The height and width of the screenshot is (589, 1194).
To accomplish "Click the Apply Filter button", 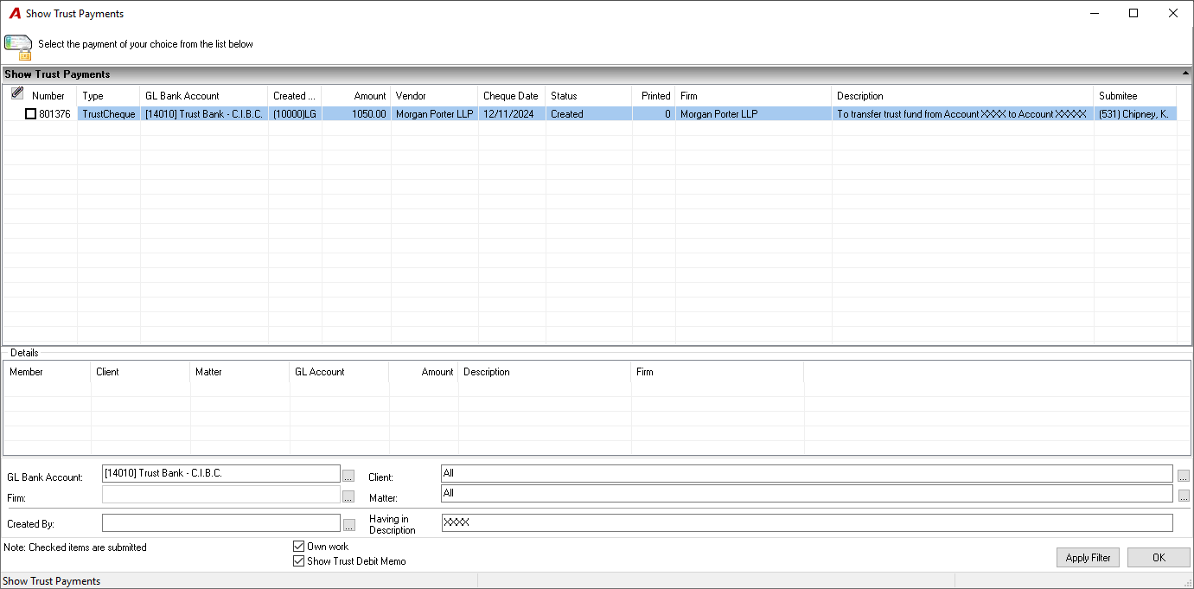I will [1089, 558].
